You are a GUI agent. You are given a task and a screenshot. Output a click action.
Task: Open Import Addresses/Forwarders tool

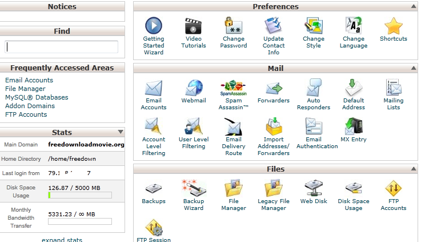click(274, 126)
